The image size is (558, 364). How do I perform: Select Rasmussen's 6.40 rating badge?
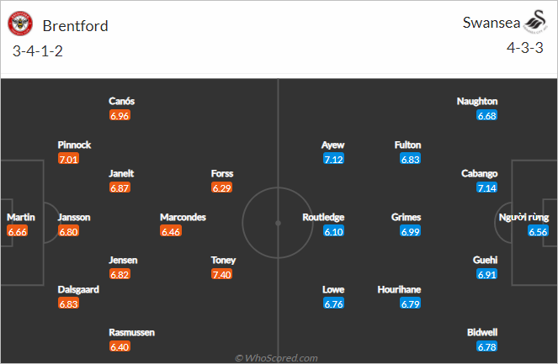click(x=120, y=346)
